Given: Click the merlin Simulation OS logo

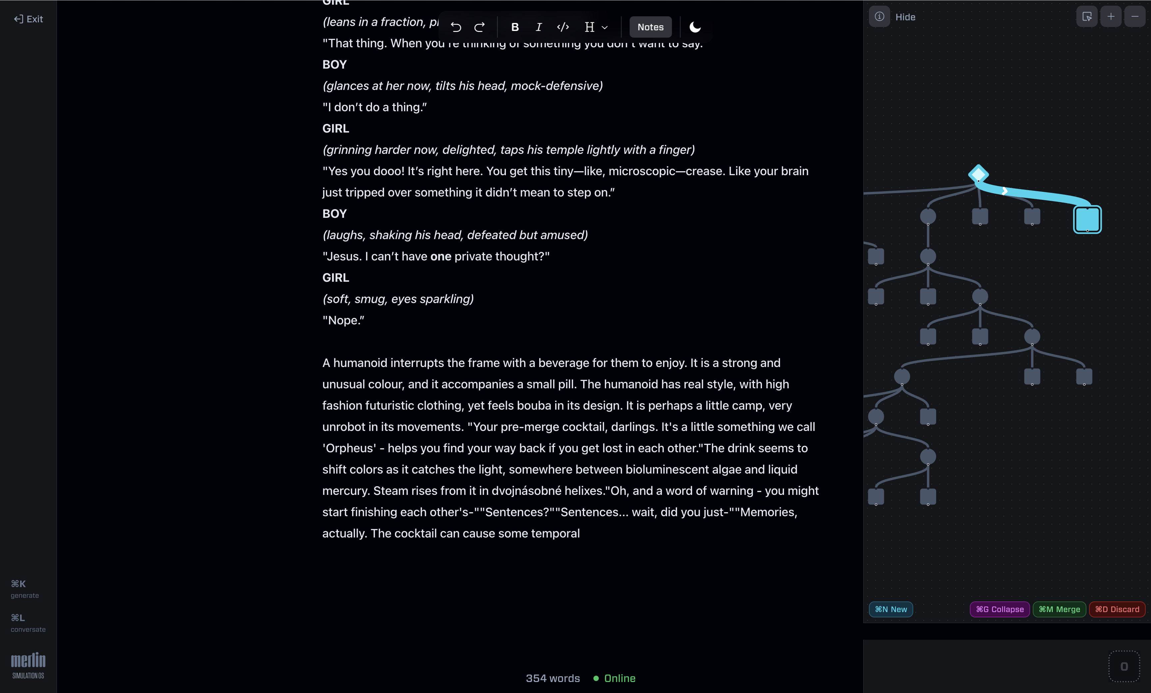Looking at the screenshot, I should [28, 665].
